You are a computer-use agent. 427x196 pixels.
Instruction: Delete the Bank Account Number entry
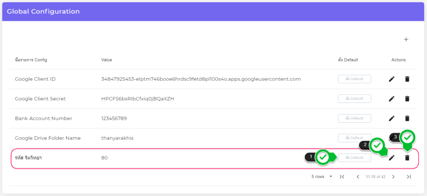point(407,118)
